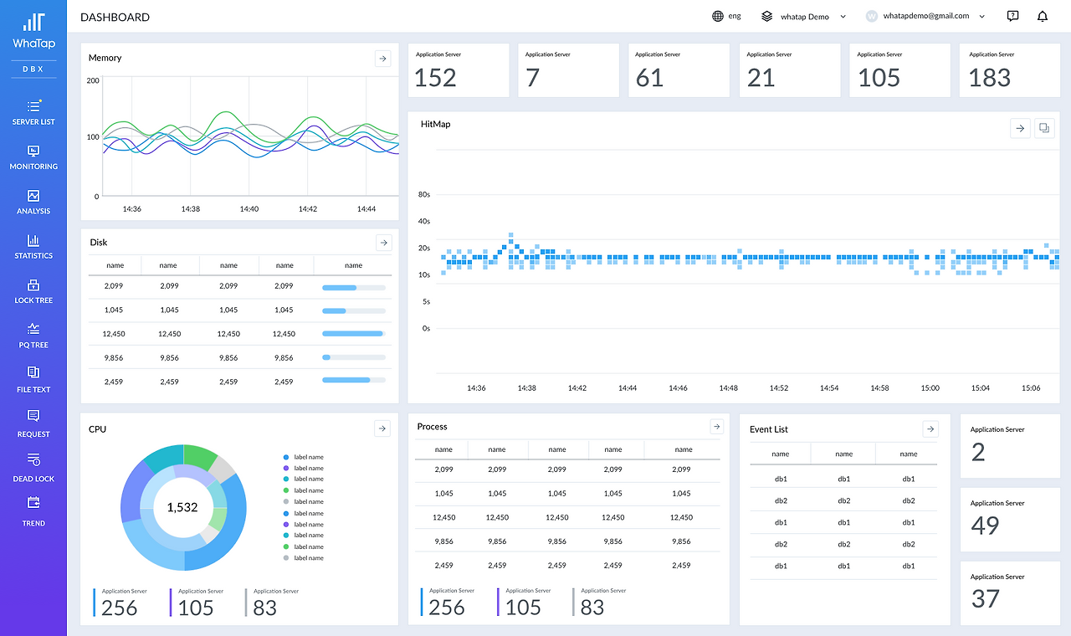This screenshot has width=1071, height=636.
Task: Select the Server List sidebar icon
Action: (x=33, y=107)
